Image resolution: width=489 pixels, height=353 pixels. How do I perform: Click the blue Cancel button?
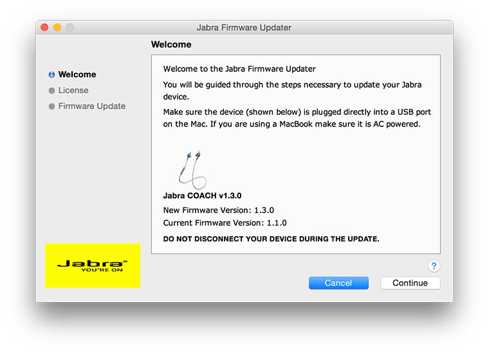click(338, 283)
